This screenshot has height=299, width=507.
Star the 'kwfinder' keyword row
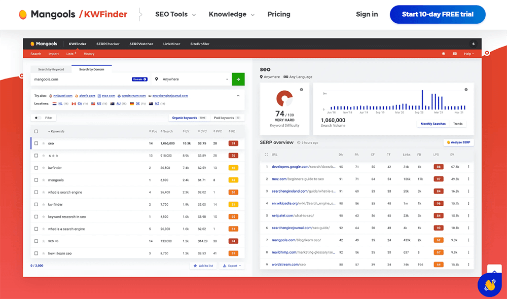pyautogui.click(x=43, y=168)
